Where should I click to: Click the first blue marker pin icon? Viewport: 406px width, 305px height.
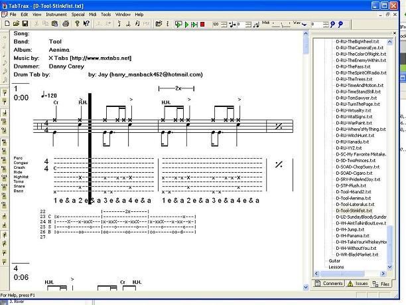(333, 25)
